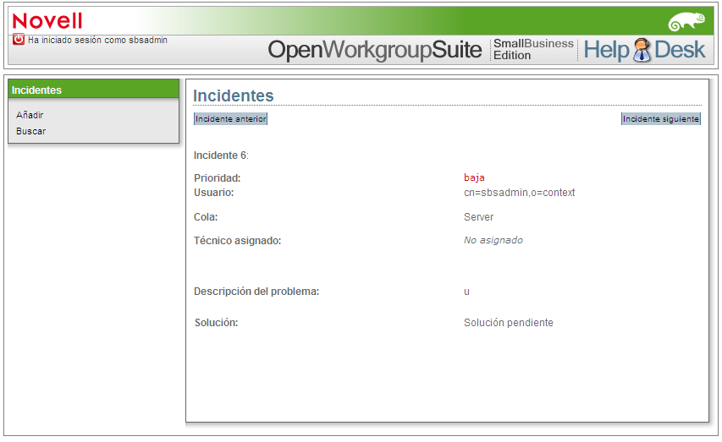The width and height of the screenshot is (722, 442).
Task: Go to Incidente siguiente
Action: tap(661, 118)
